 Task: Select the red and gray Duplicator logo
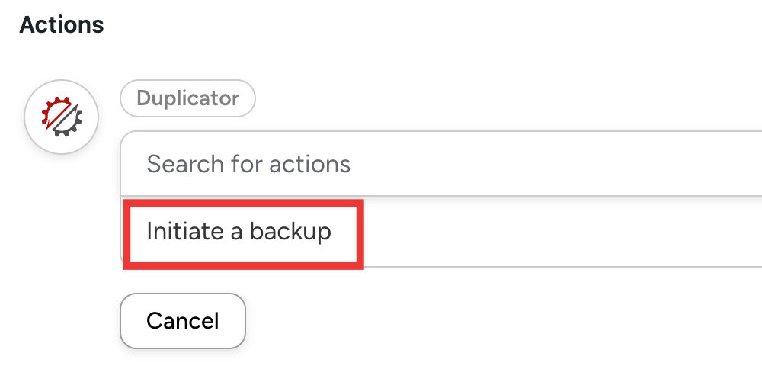click(62, 117)
